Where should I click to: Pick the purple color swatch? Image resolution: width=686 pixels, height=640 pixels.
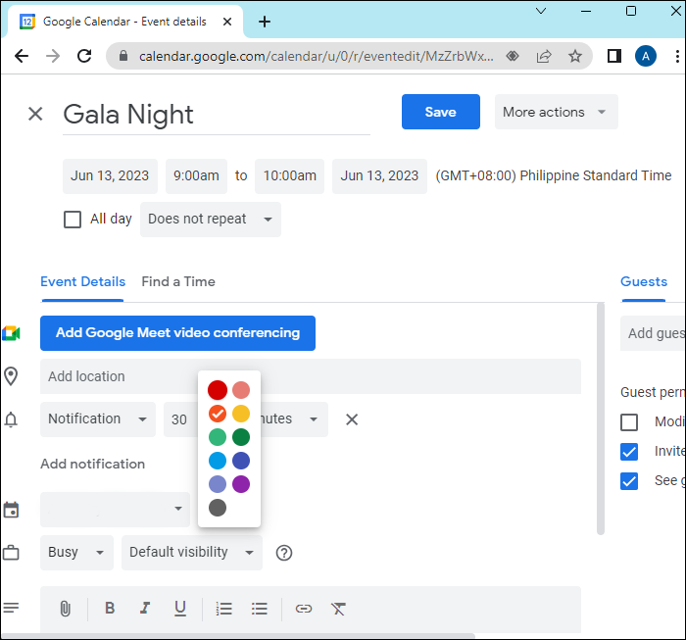[241, 484]
